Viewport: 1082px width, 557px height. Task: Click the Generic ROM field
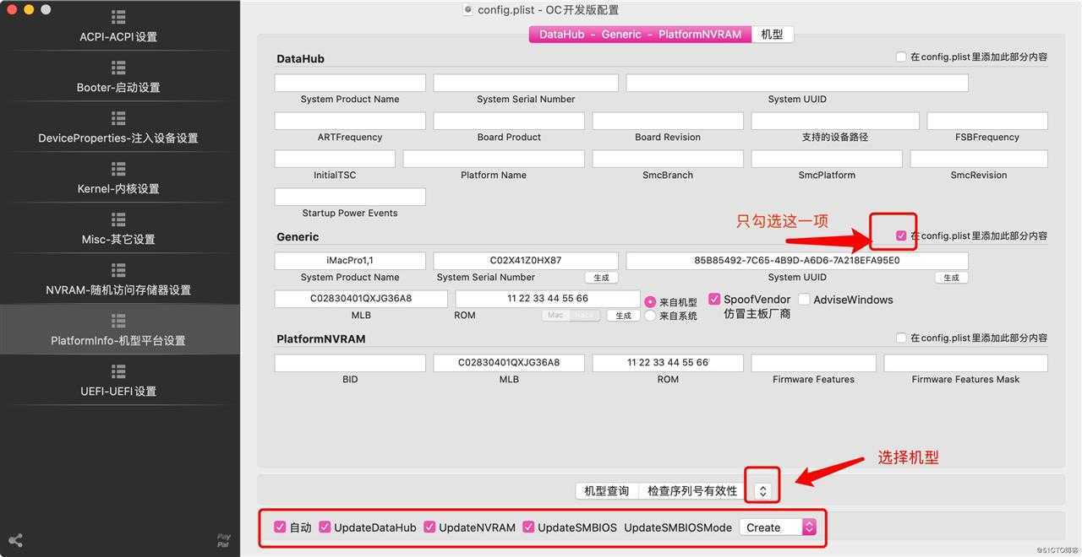548,299
